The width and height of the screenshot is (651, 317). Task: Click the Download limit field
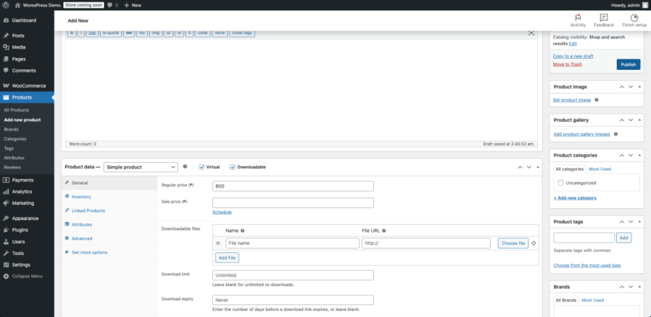pyautogui.click(x=293, y=275)
